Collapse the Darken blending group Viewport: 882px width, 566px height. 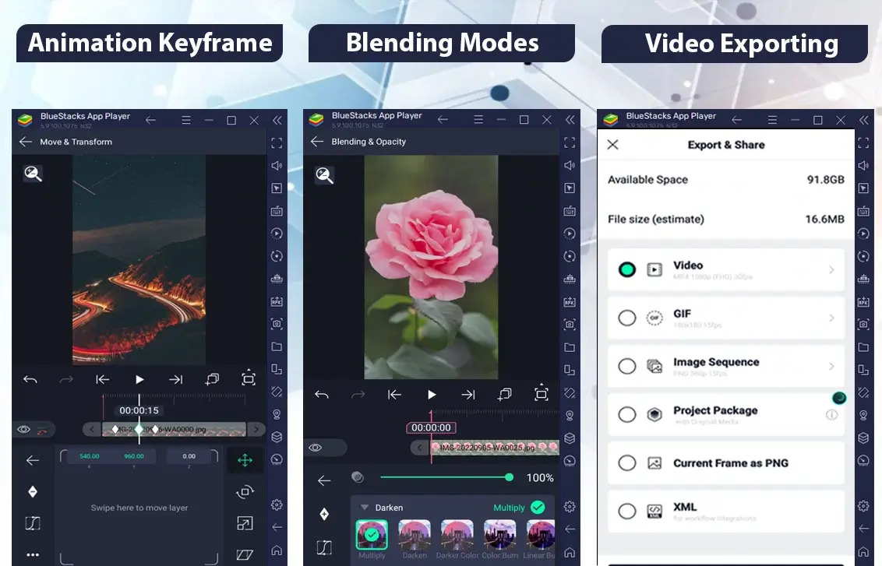365,508
